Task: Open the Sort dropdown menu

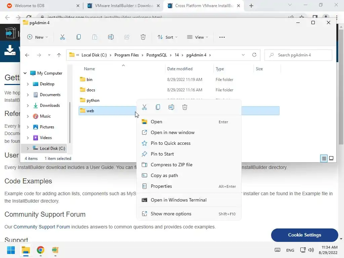Action: [168, 37]
